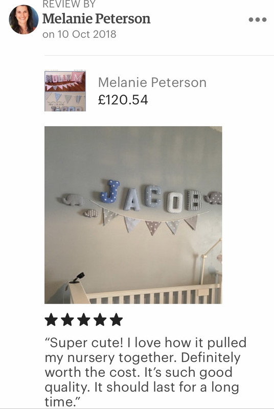Screen dimensions: 274x409
Task: View the JACOB nursery wall review photo
Action: pos(133,215)
